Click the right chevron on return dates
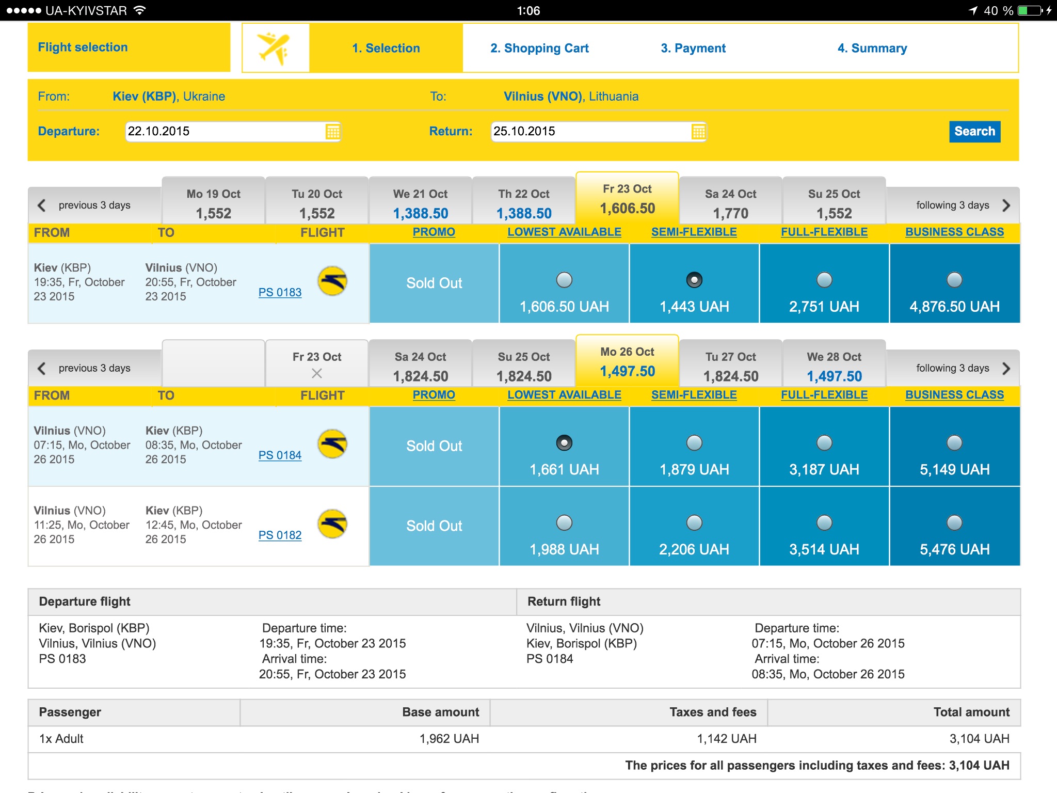The image size is (1057, 793). coord(1006,368)
